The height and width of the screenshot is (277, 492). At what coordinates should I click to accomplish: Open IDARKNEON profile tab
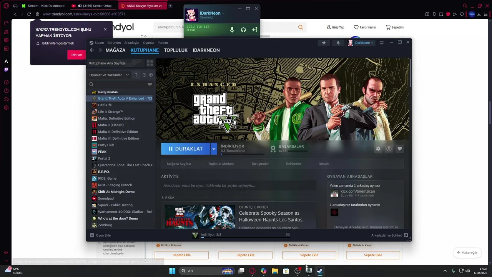(x=206, y=50)
